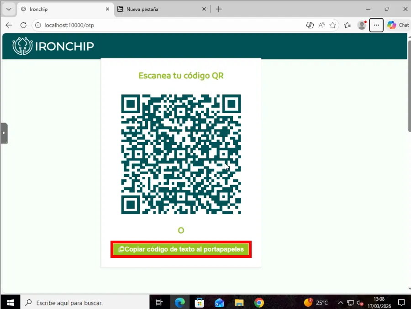The width and height of the screenshot is (411, 309).
Task: Open Microsoft Edge from the taskbar
Action: 180,303
